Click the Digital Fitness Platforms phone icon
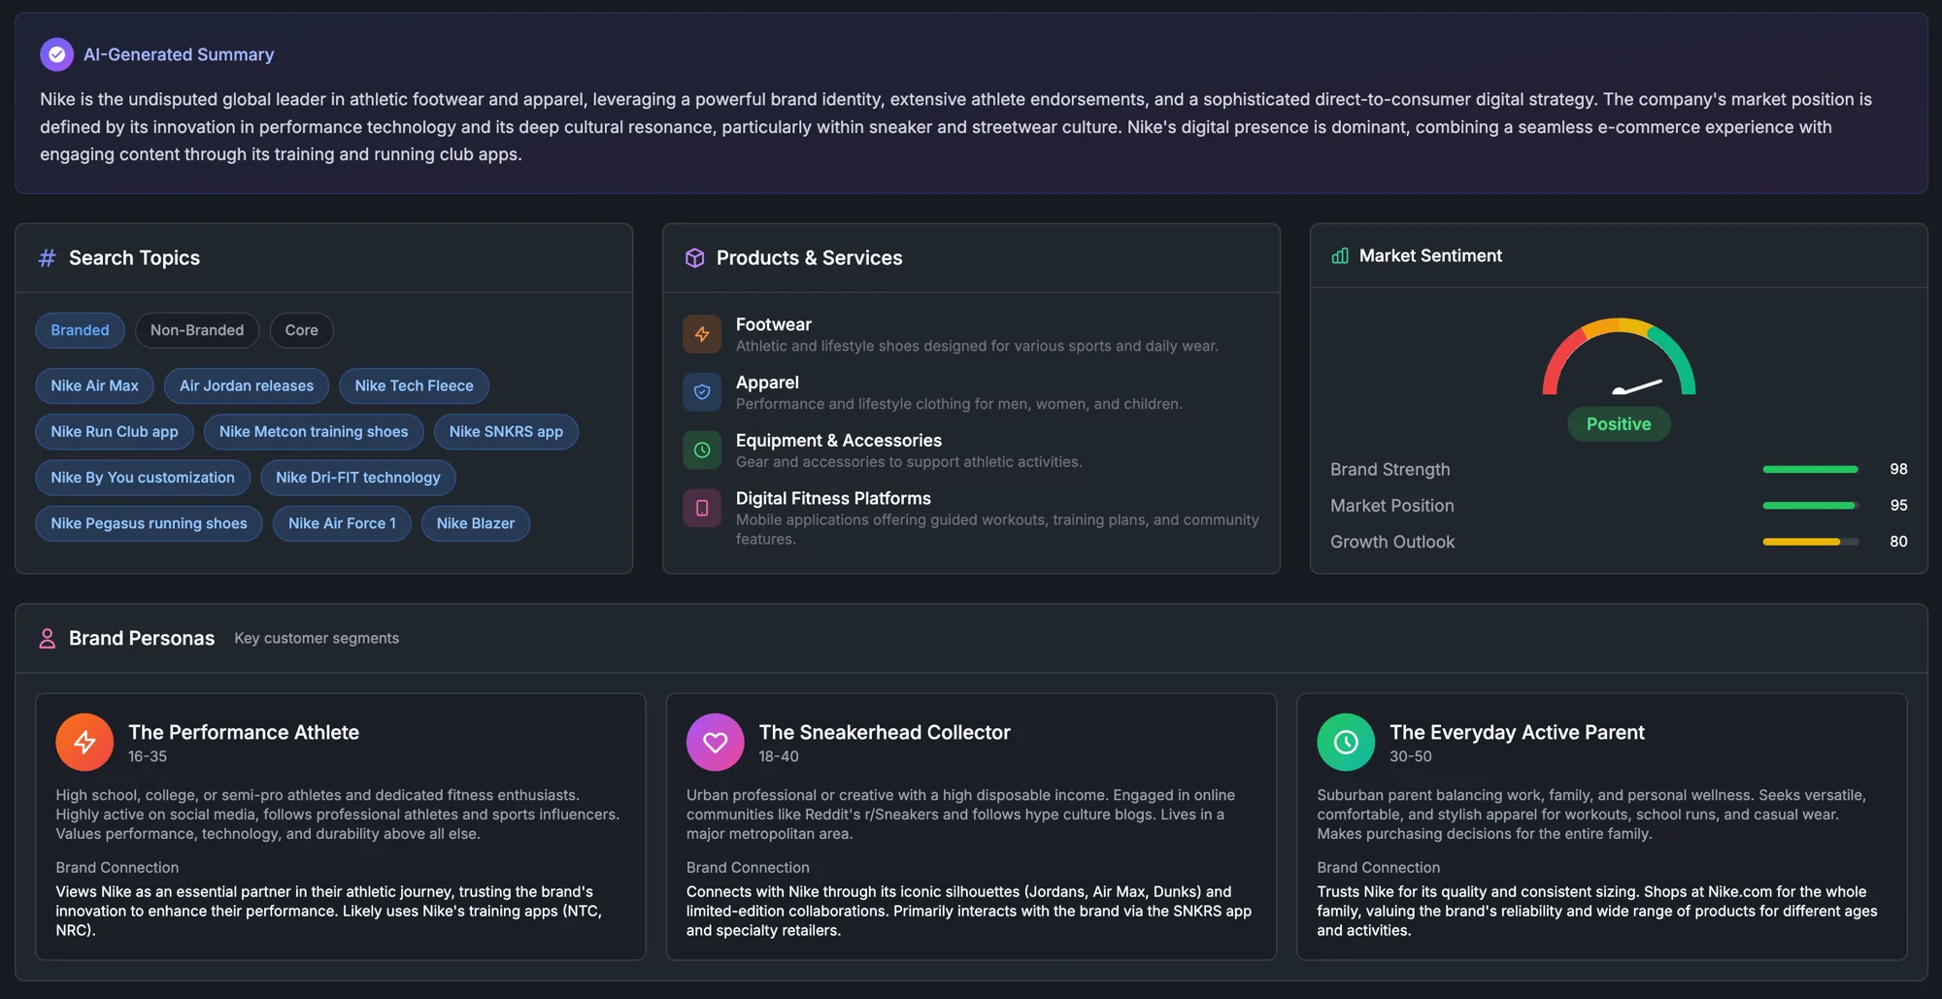This screenshot has height=999, width=1942. (x=702, y=508)
